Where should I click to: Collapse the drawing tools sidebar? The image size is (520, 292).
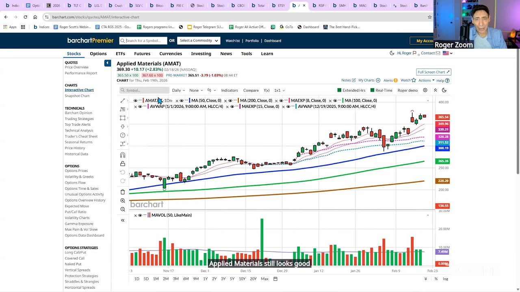click(x=123, y=220)
